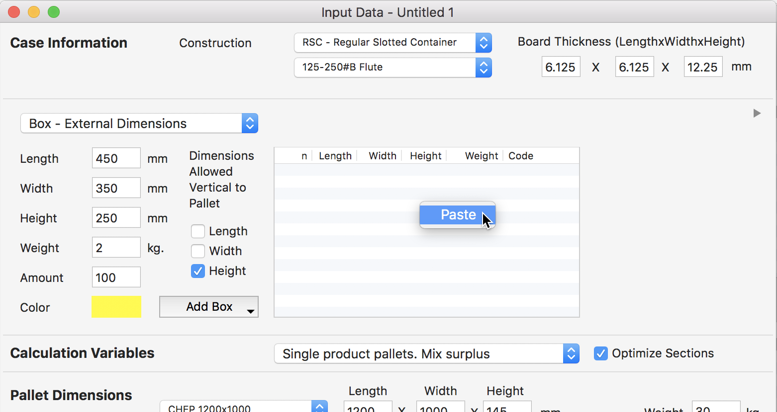This screenshot has height=412, width=777.
Task: Open the Single product pallets dropdown
Action: (x=427, y=353)
